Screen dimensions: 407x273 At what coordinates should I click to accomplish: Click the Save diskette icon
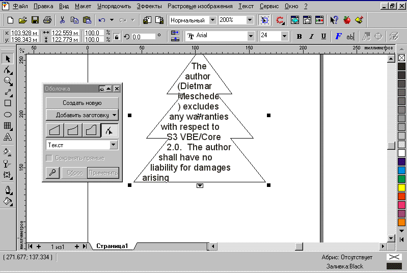point(35,20)
